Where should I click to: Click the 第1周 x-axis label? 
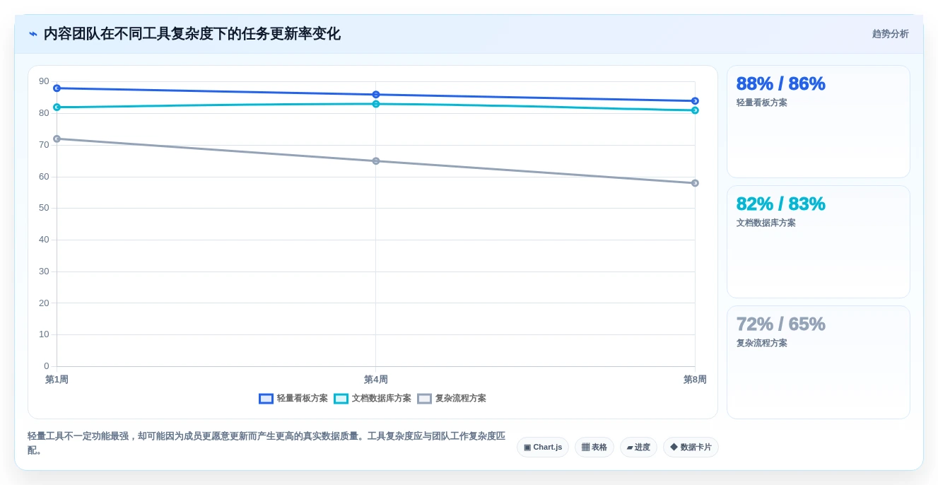(x=57, y=380)
